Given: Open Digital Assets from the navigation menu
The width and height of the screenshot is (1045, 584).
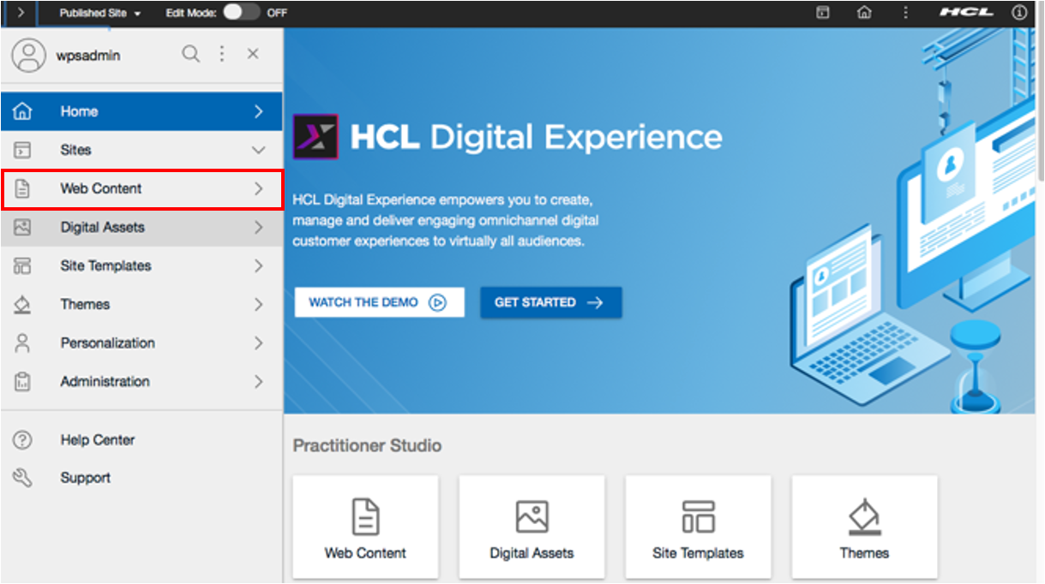Looking at the screenshot, I should (x=141, y=228).
